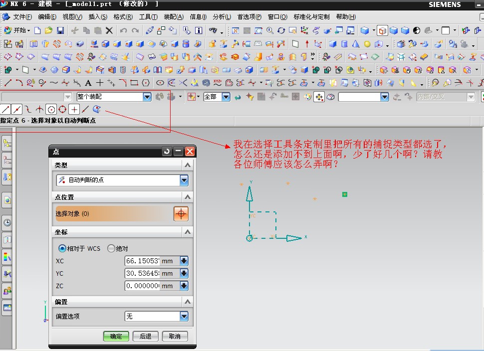The width and height of the screenshot is (484, 351).
Task: Select the Rectangle curve tool
Action: pyautogui.click(x=134, y=83)
